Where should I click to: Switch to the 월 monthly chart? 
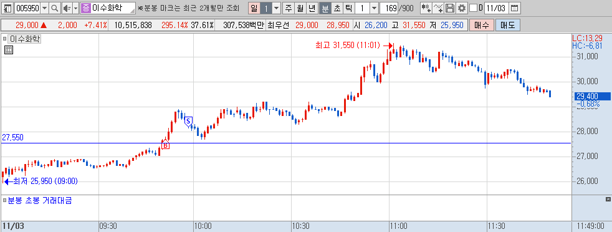point(300,8)
